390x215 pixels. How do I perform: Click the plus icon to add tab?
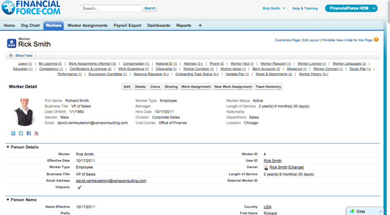click(x=200, y=25)
